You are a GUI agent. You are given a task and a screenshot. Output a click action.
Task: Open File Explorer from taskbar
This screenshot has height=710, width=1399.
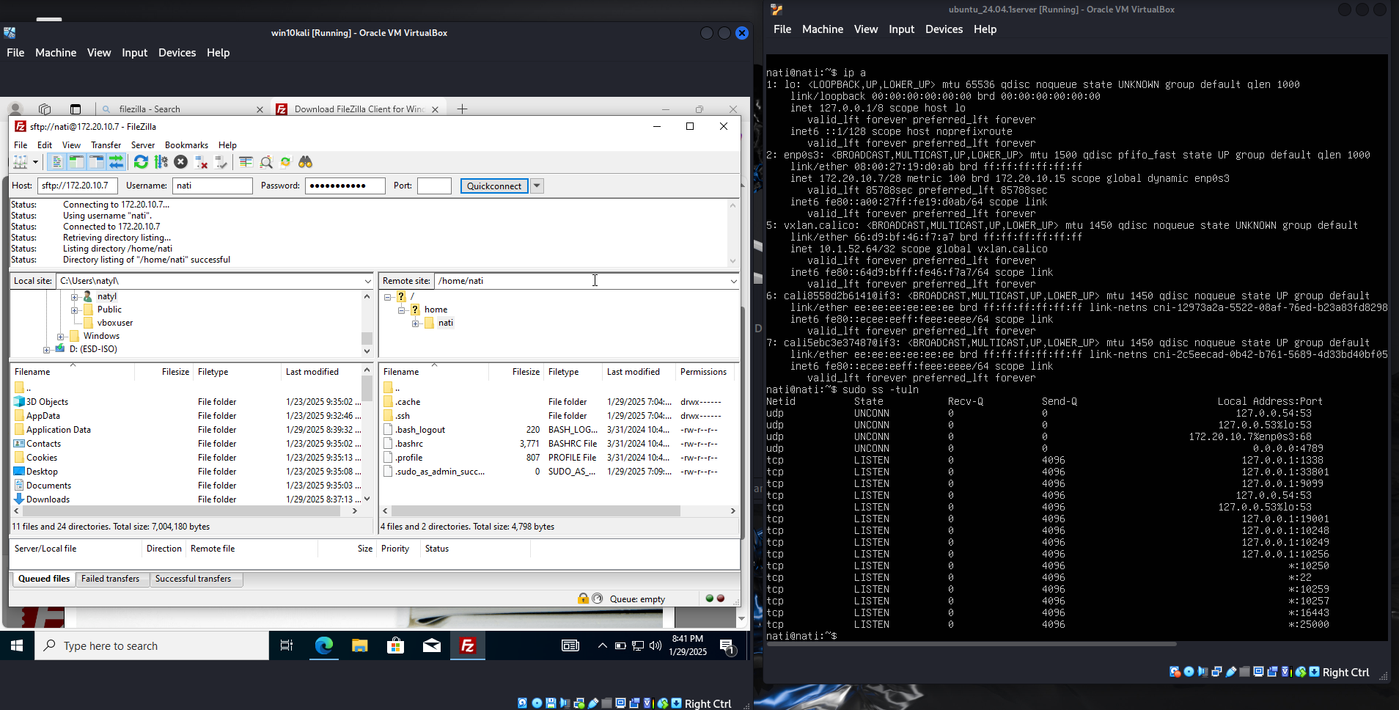pyautogui.click(x=359, y=645)
